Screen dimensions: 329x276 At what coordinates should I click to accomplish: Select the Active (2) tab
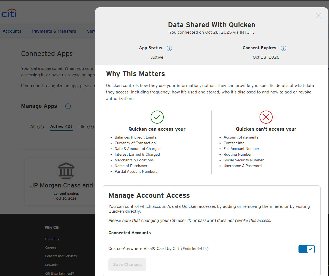61,127
